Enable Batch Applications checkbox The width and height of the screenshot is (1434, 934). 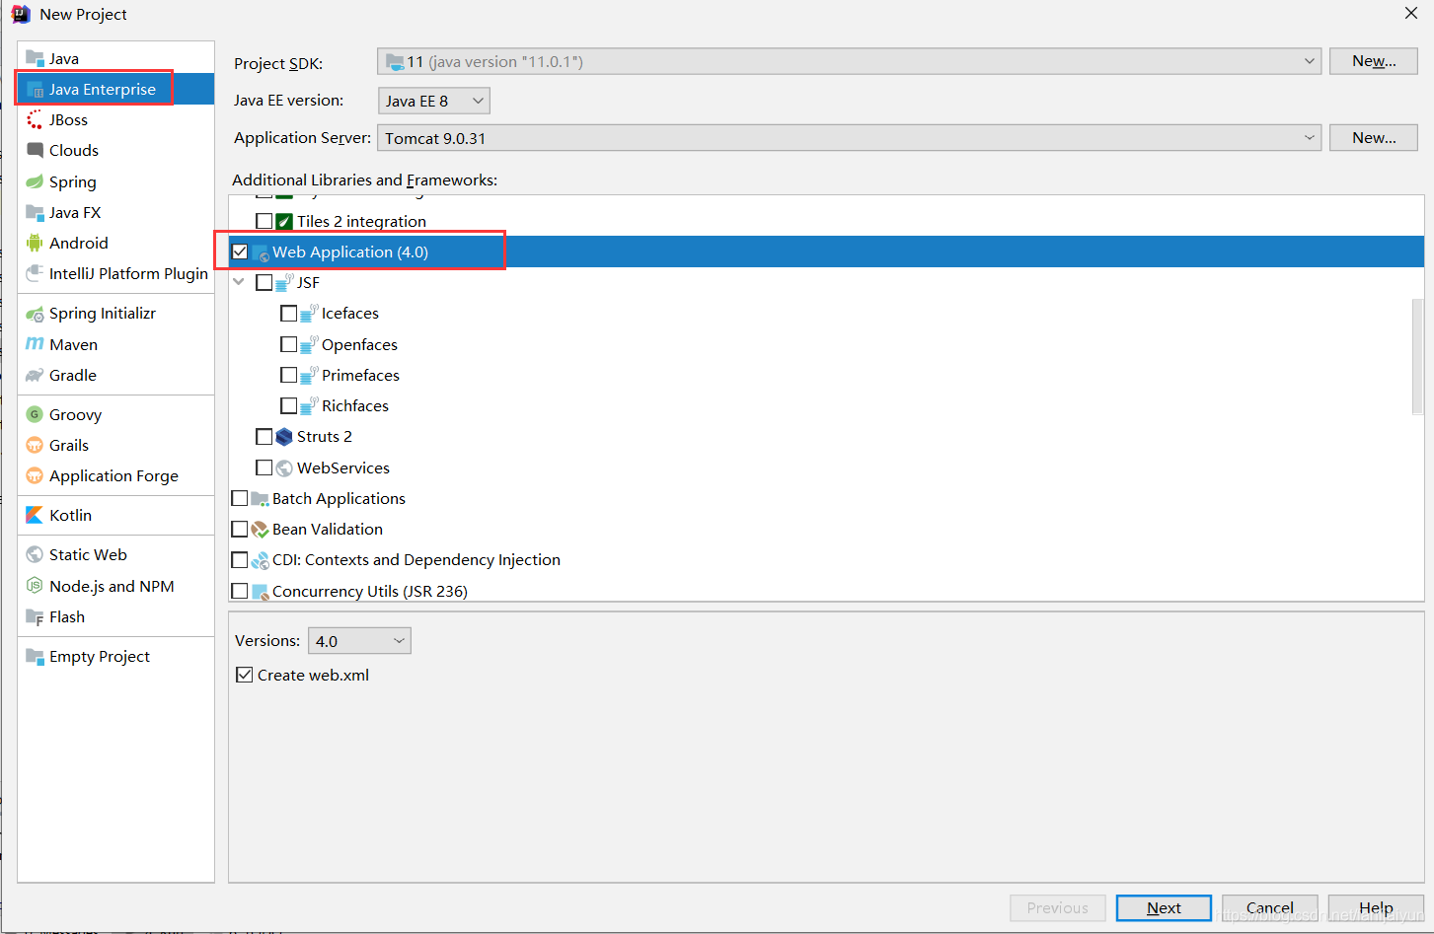coord(240,498)
